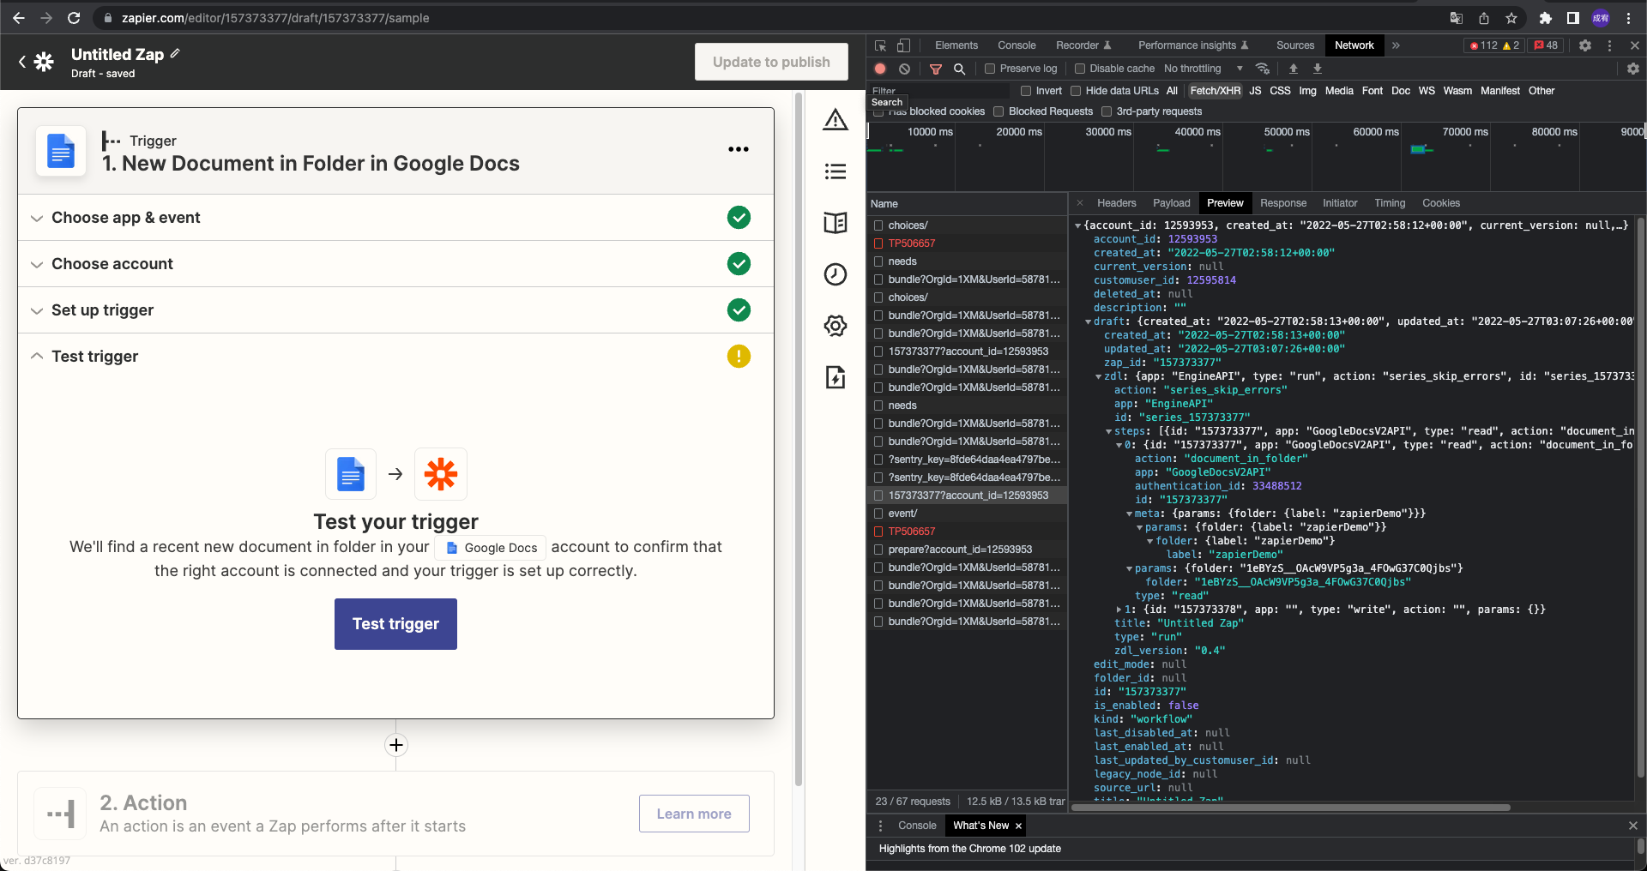Open the No throttling dropdown

pos(1204,69)
